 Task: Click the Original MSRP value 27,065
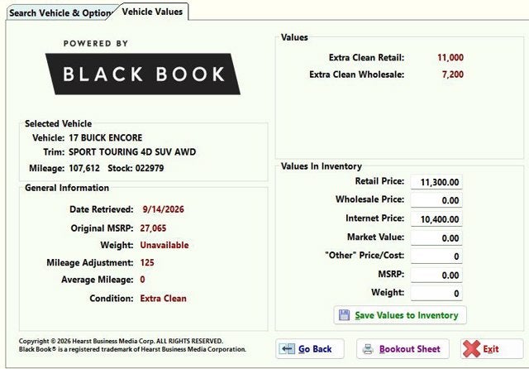(153, 228)
